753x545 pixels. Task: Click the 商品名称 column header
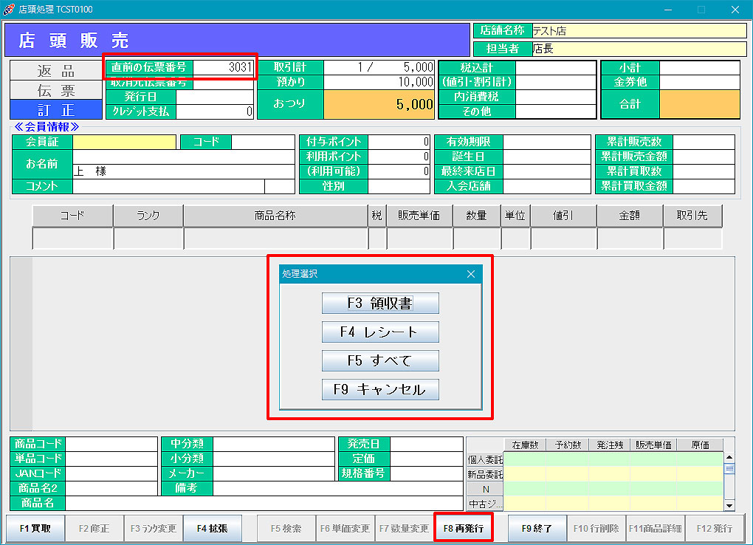tap(275, 216)
